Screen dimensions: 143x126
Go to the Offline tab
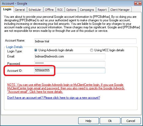(49, 10)
